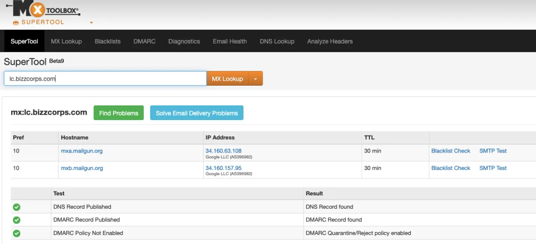Screen dimensions: 536x244
Task: Run SMTP Test for mxa.mailgun.org
Action: [x=493, y=151]
